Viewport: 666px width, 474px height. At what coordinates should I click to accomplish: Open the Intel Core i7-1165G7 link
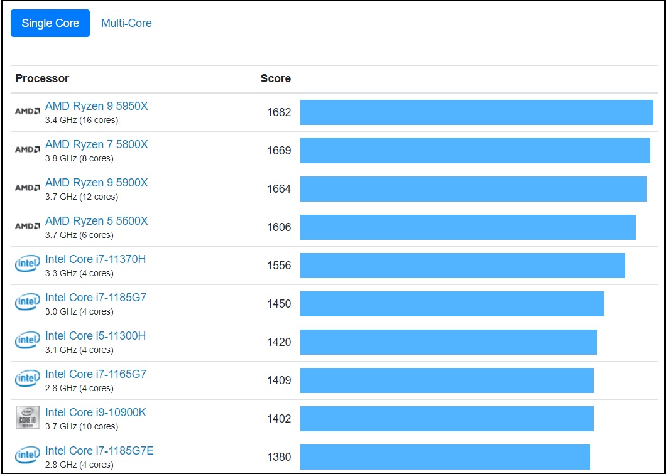[x=96, y=374]
